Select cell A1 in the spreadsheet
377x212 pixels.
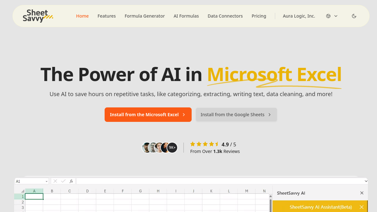tap(34, 197)
